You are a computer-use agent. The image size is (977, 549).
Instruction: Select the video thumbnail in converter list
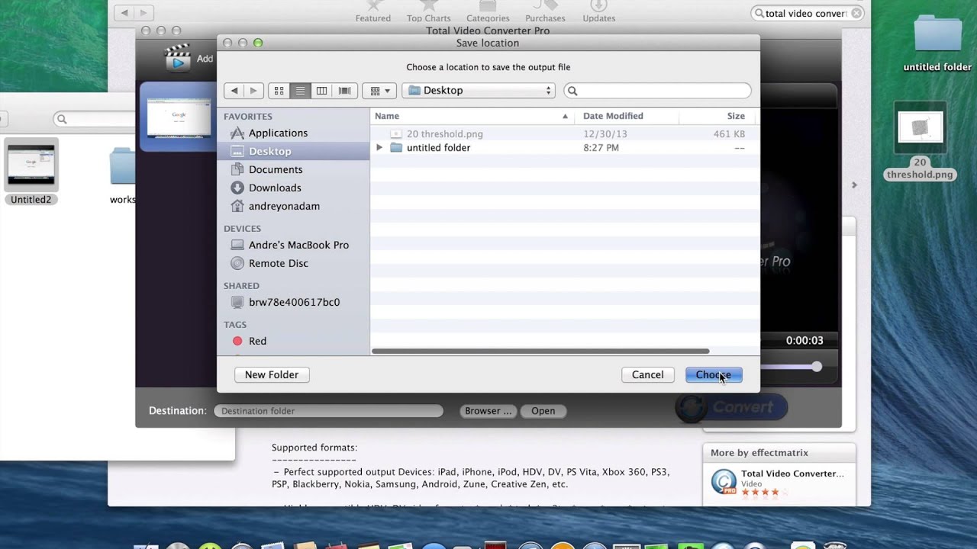[179, 117]
